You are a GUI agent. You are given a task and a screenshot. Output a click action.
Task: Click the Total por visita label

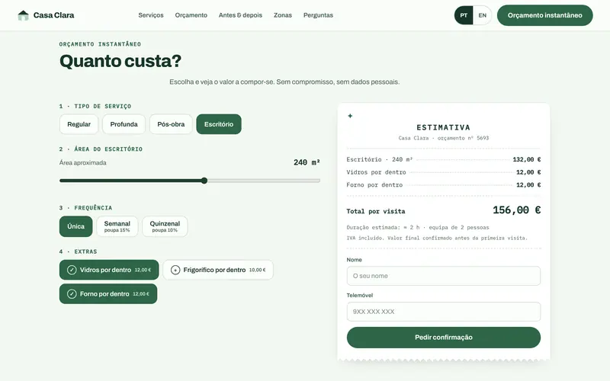tap(376, 212)
